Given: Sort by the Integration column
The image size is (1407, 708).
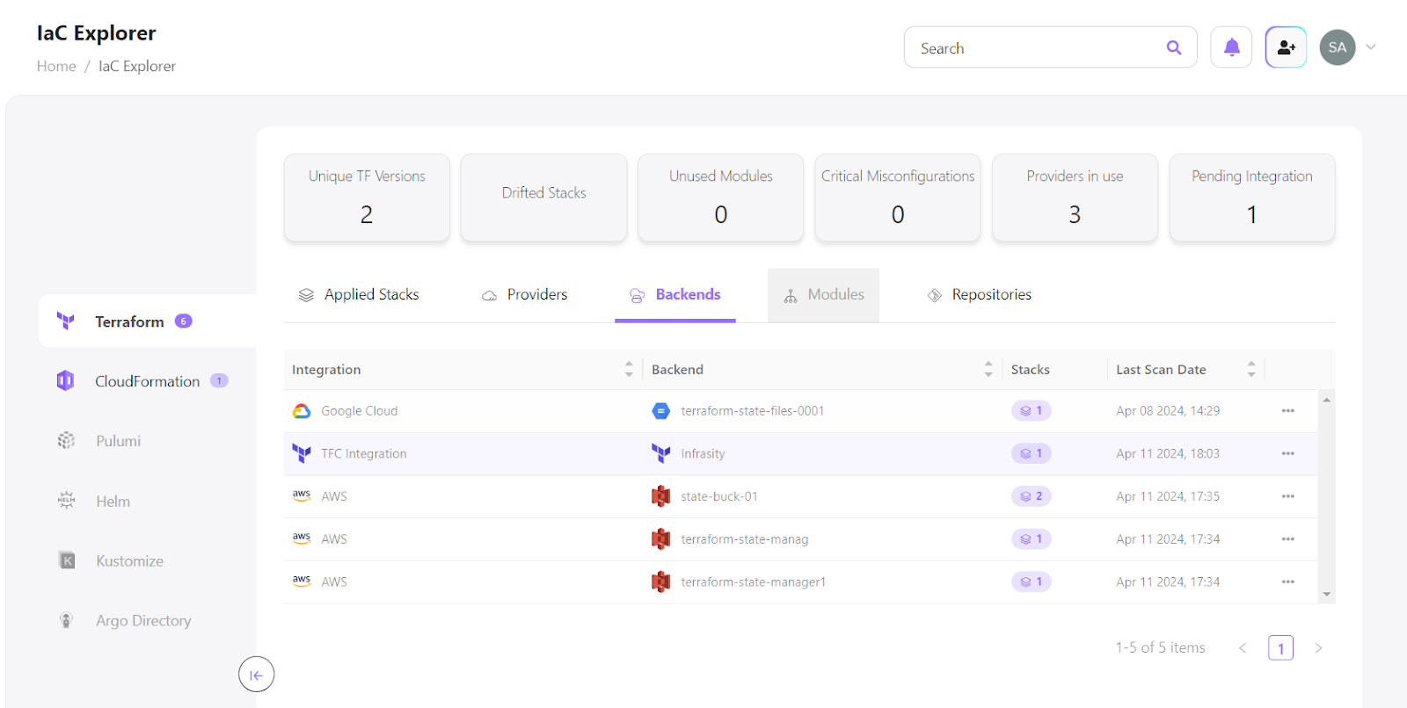Looking at the screenshot, I should 463,370.
